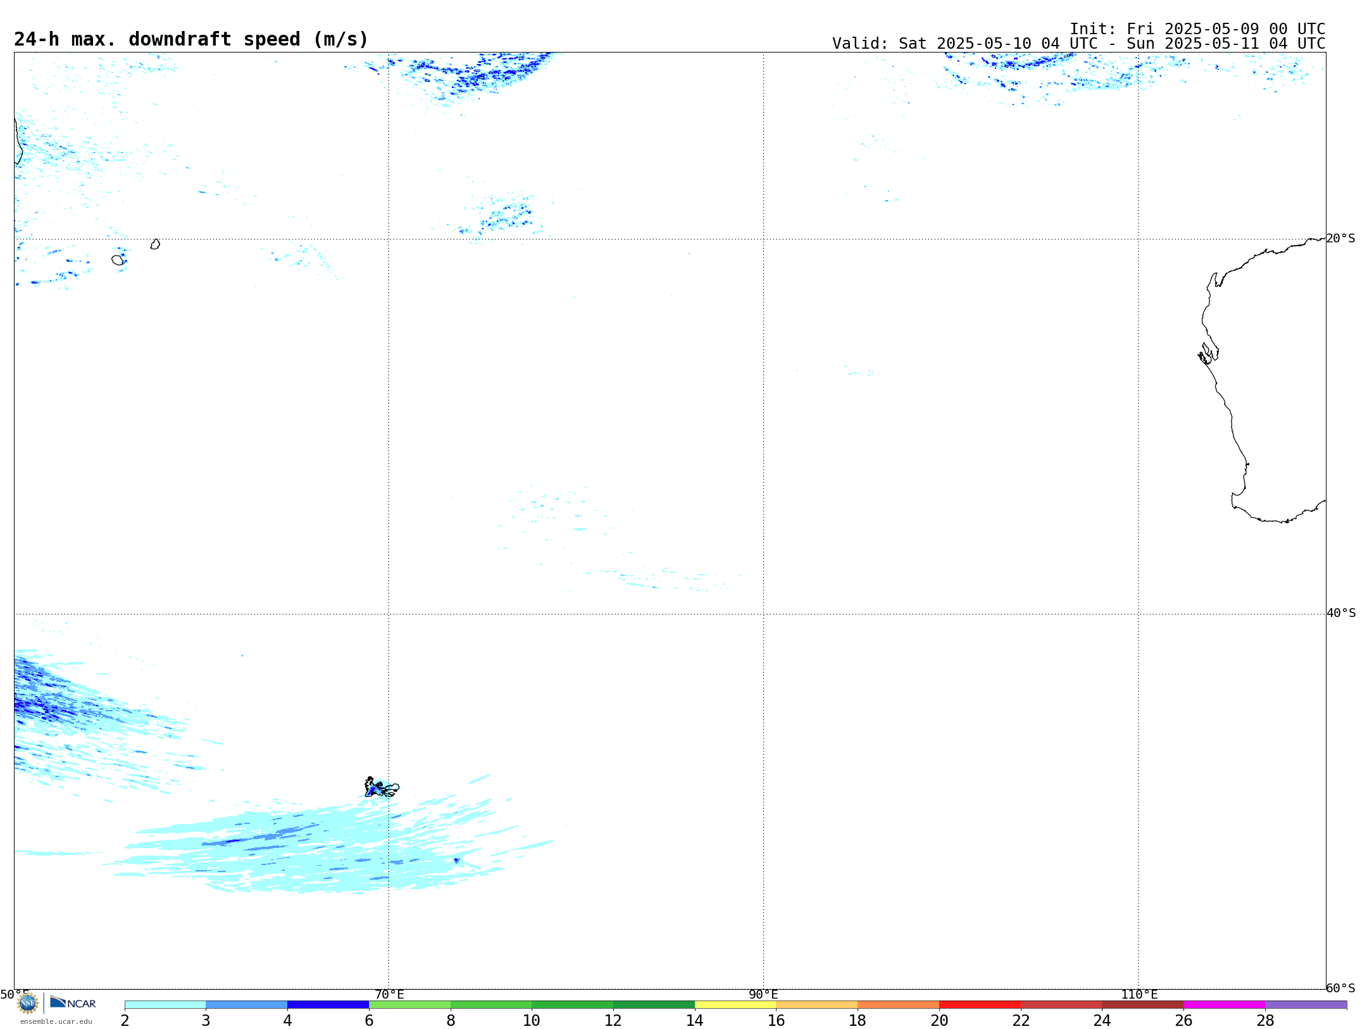Click the colorbar tick label 22
Viewport: 1367px width, 1029px height.
coord(1021,1021)
